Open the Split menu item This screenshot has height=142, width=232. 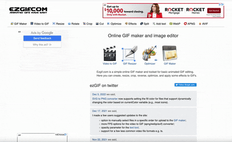coord(145,24)
